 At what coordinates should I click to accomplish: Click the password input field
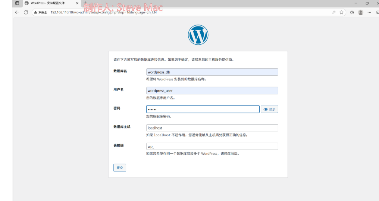point(203,109)
